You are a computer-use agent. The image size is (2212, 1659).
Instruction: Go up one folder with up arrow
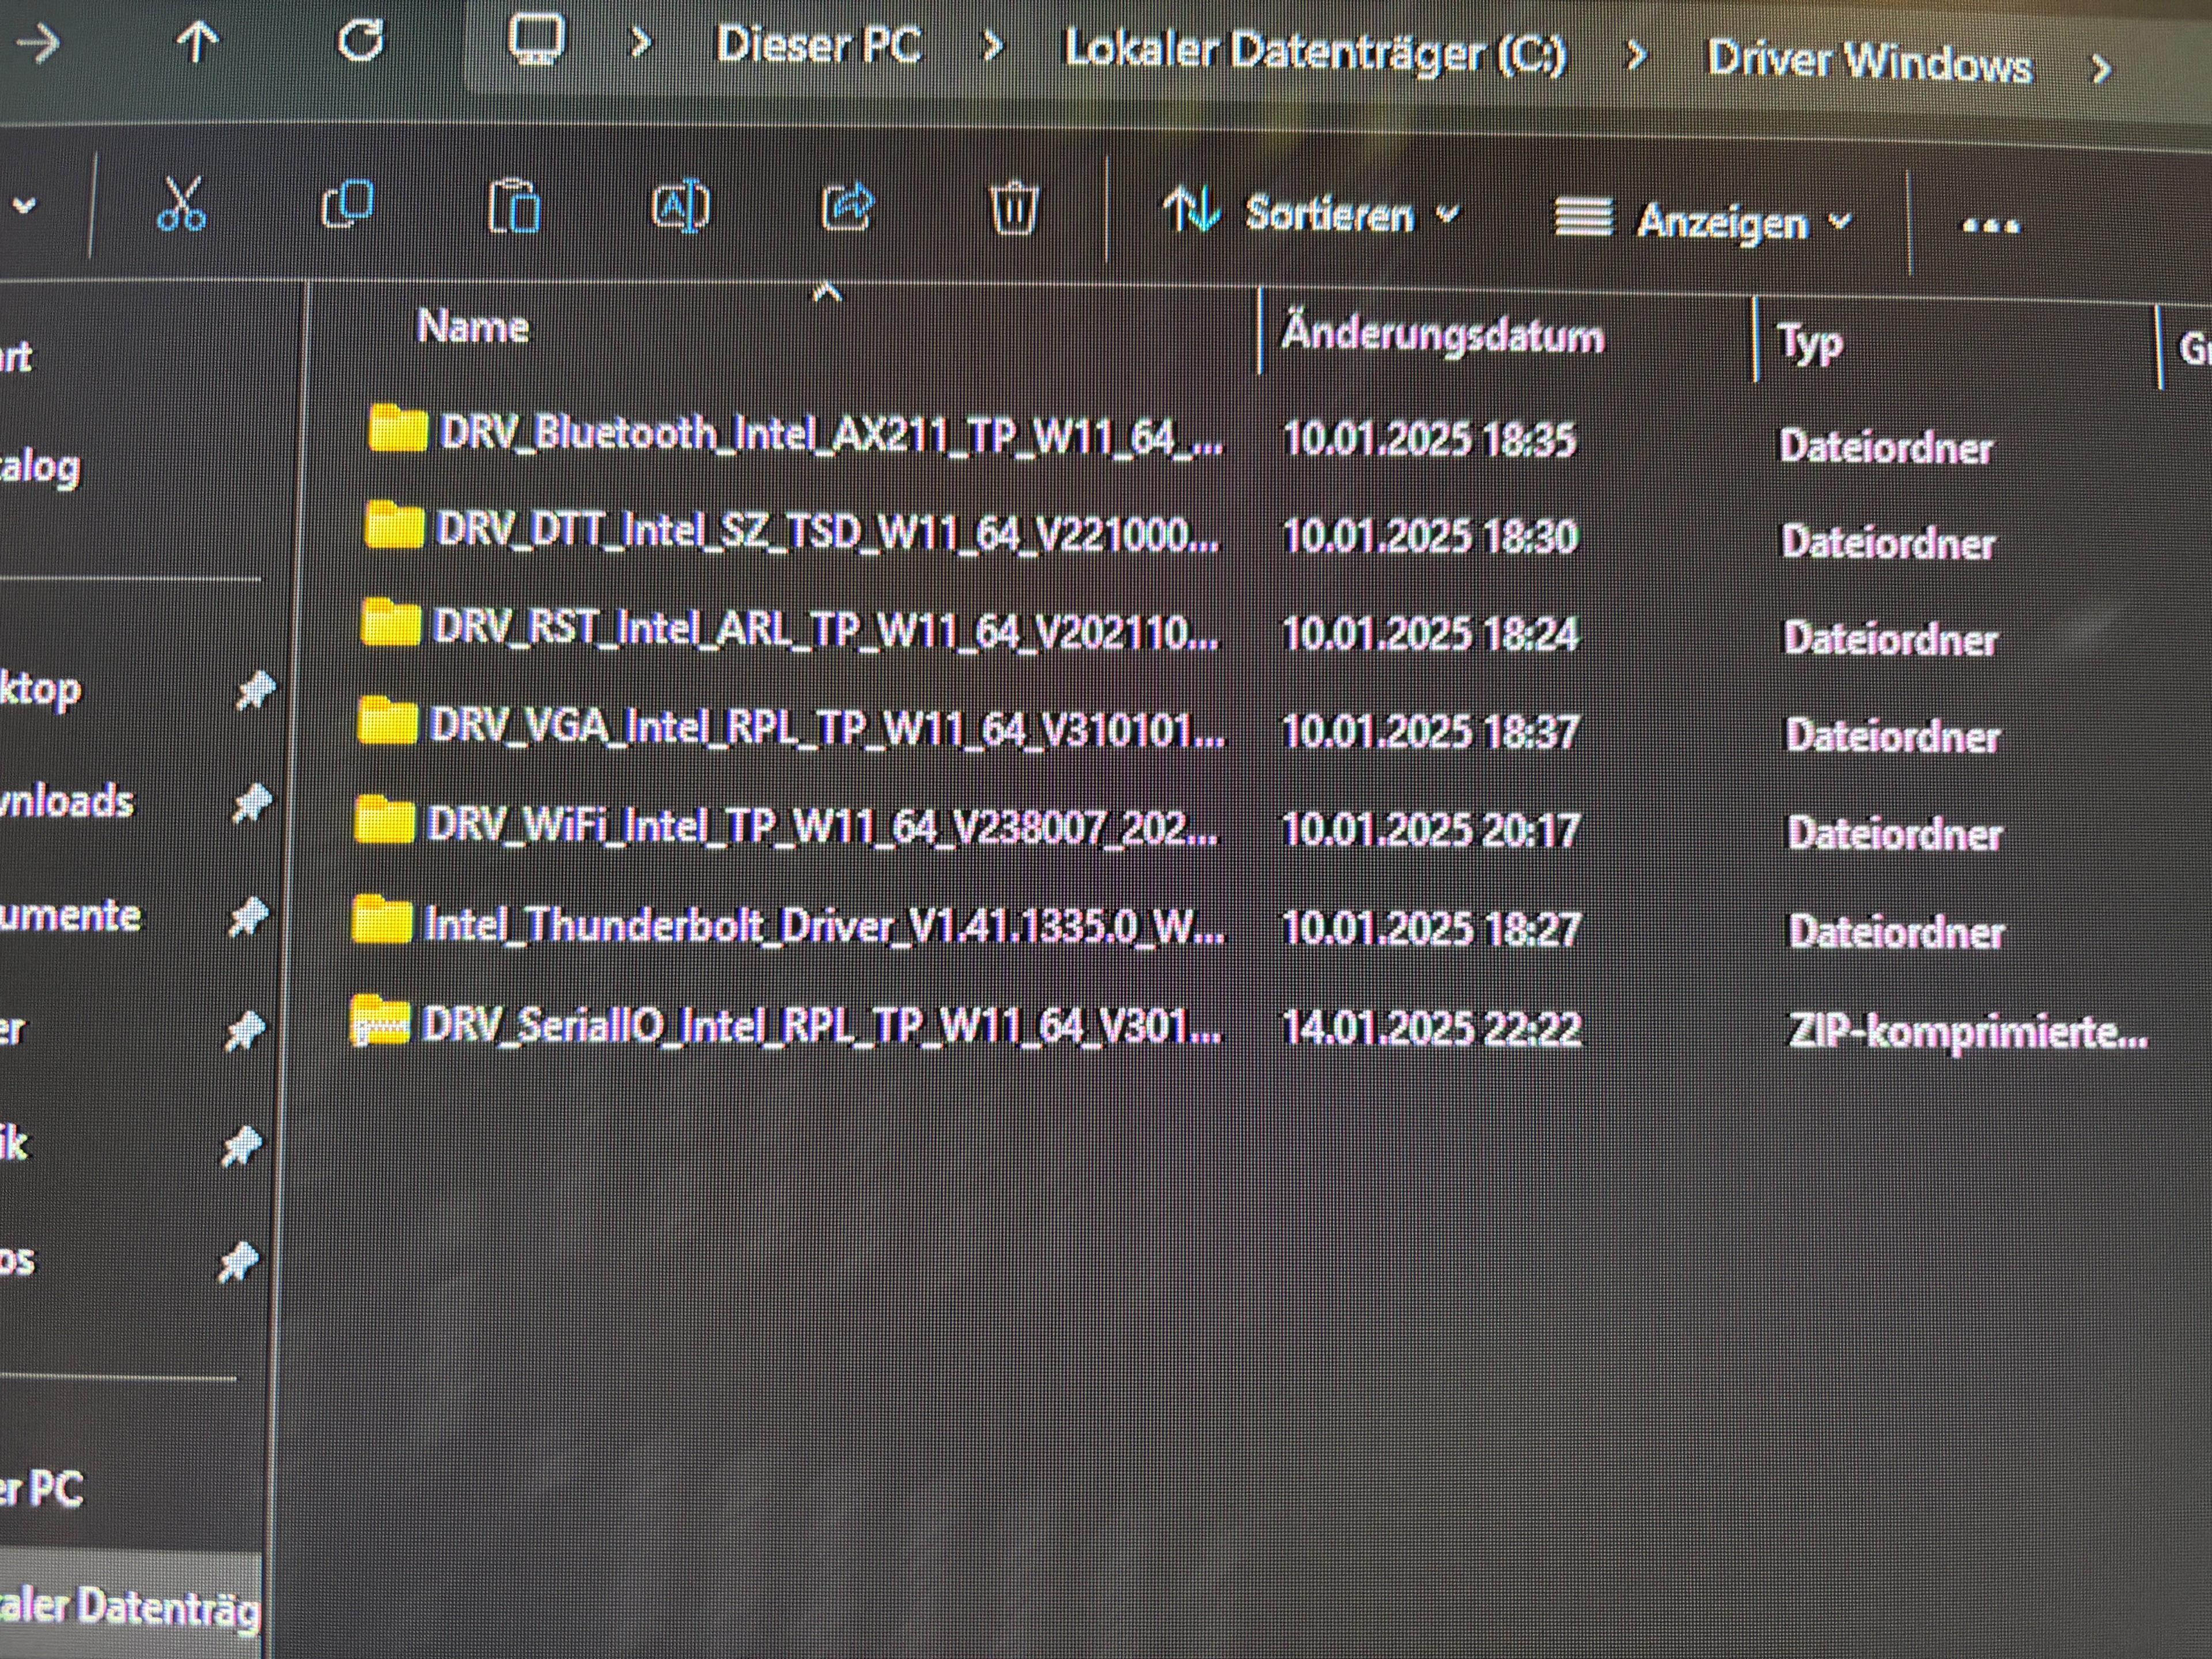coord(197,42)
